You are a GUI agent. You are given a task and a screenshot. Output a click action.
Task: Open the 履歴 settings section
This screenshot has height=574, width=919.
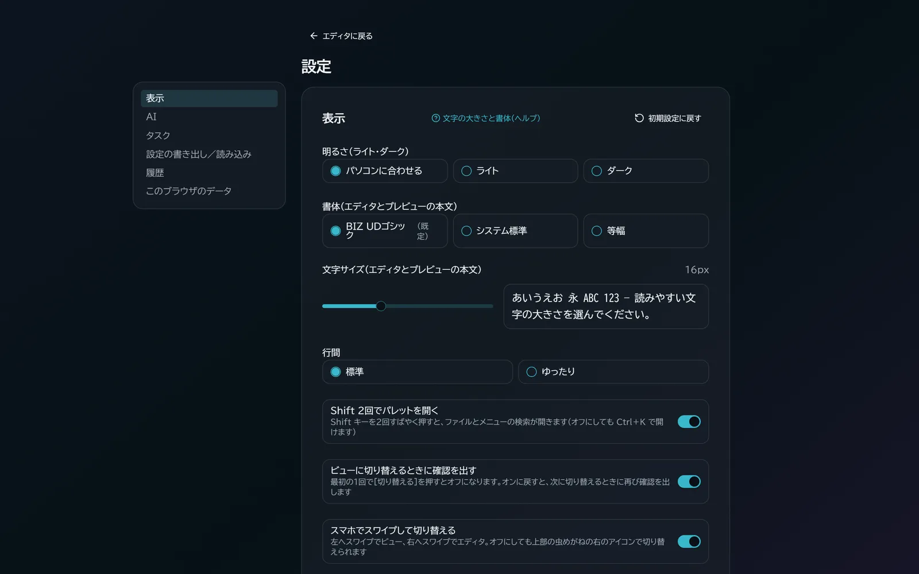pos(209,172)
